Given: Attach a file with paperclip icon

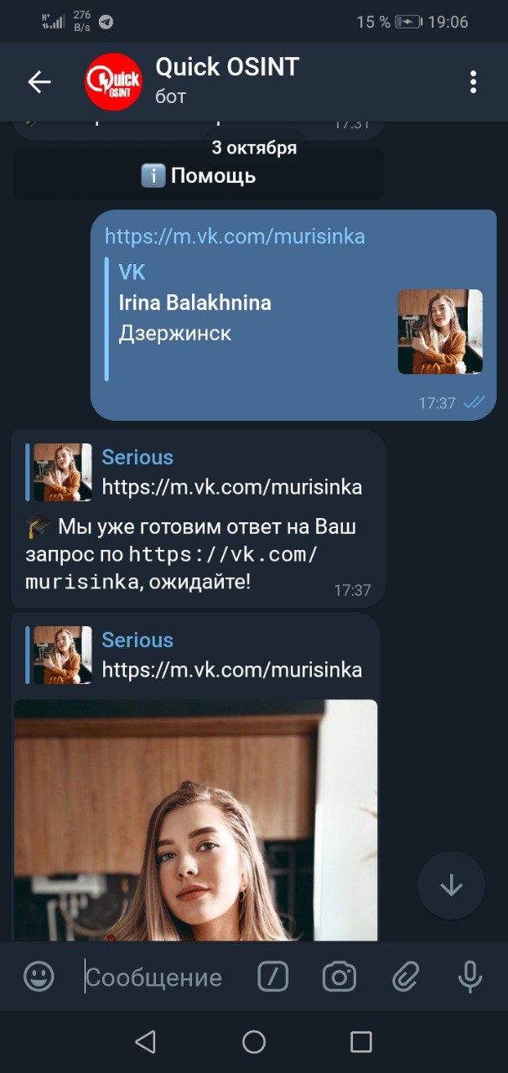Looking at the screenshot, I should click(406, 977).
